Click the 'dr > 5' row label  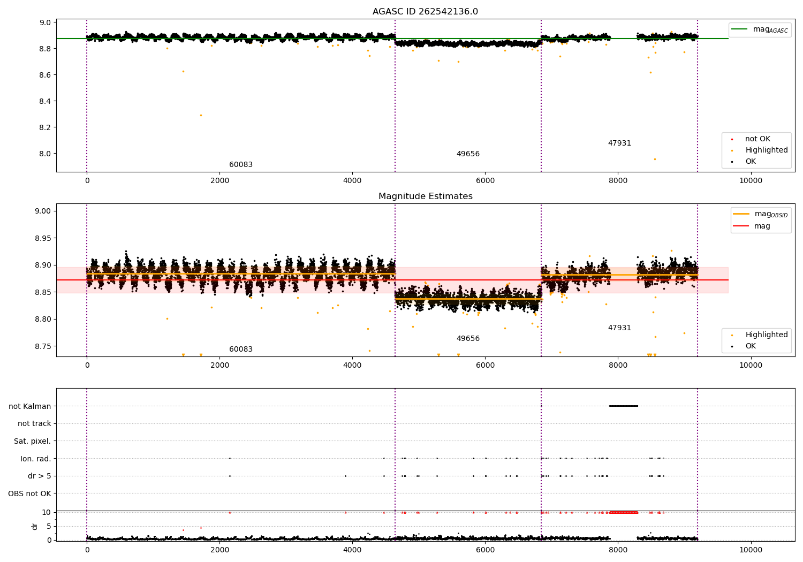40,476
